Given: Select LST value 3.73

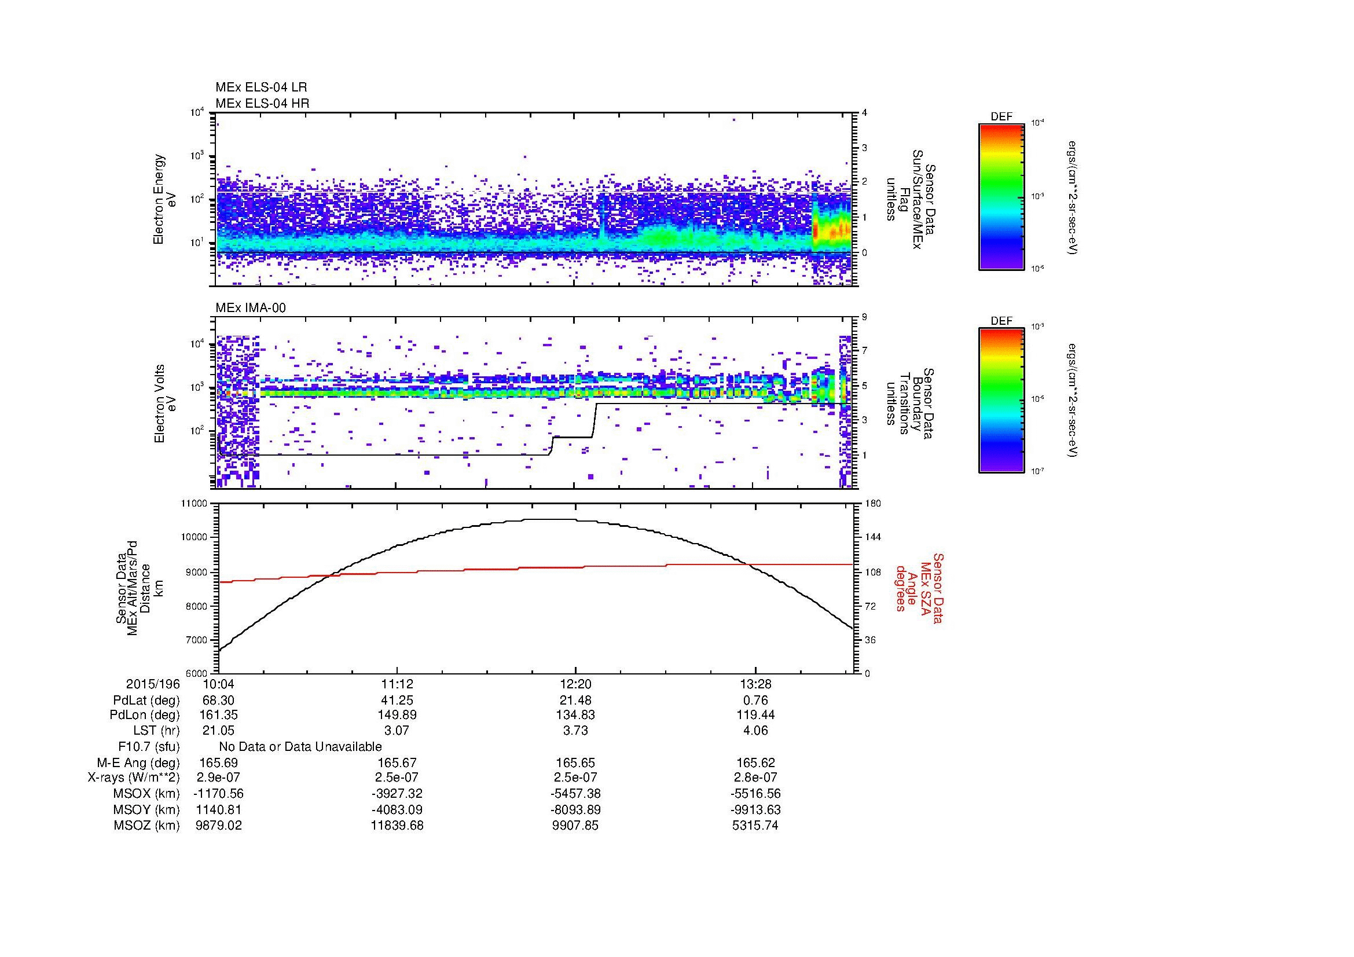Looking at the screenshot, I should coord(575,731).
